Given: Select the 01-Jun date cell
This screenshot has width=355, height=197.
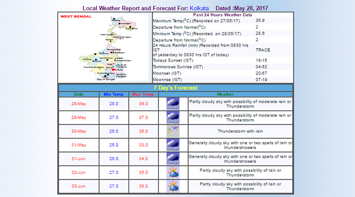Looking at the screenshot, I should [79, 159].
